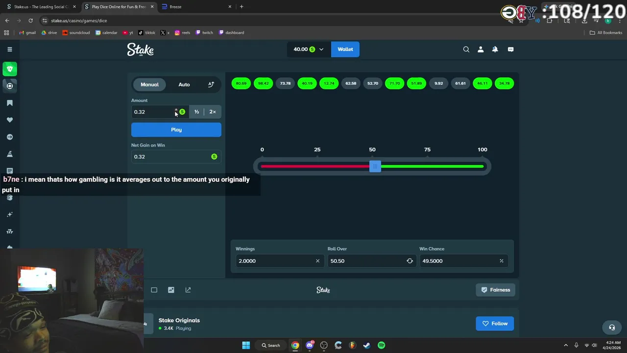Switch to the Breeze browser tab
Image resolution: width=627 pixels, height=353 pixels.
(196, 7)
